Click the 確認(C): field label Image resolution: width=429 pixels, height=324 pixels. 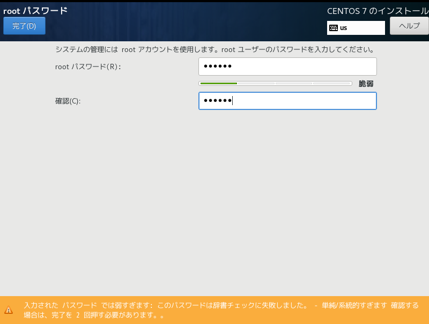coord(68,101)
